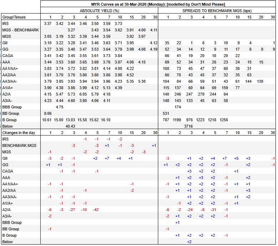This screenshot has height=246, width=278.
Task: Select A3/A- spread value 133
Action: [189, 101]
